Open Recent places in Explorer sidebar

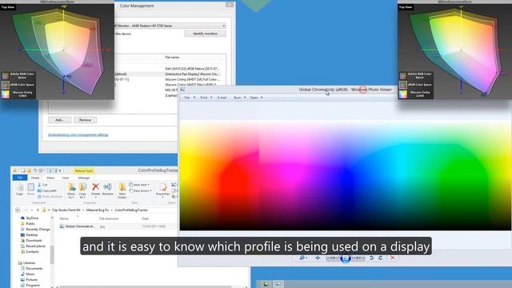pos(33,246)
